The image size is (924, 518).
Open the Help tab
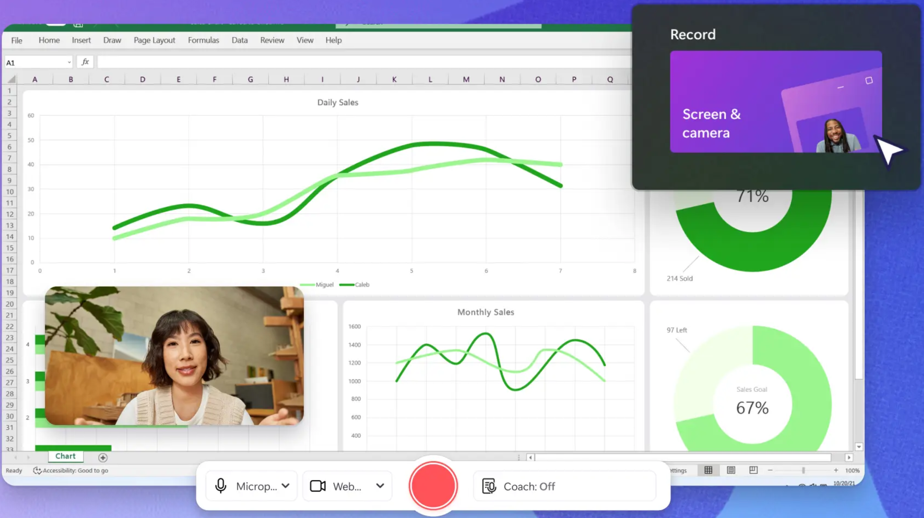click(x=333, y=40)
